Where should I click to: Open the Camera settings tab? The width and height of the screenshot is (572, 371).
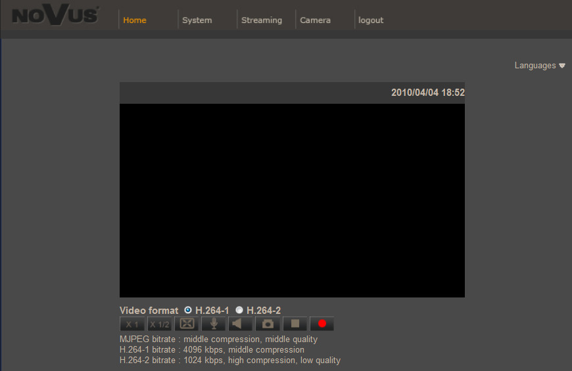point(315,20)
